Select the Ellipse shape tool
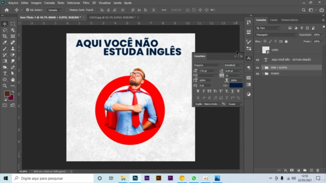This screenshot has height=183, width=326. tap(5, 80)
